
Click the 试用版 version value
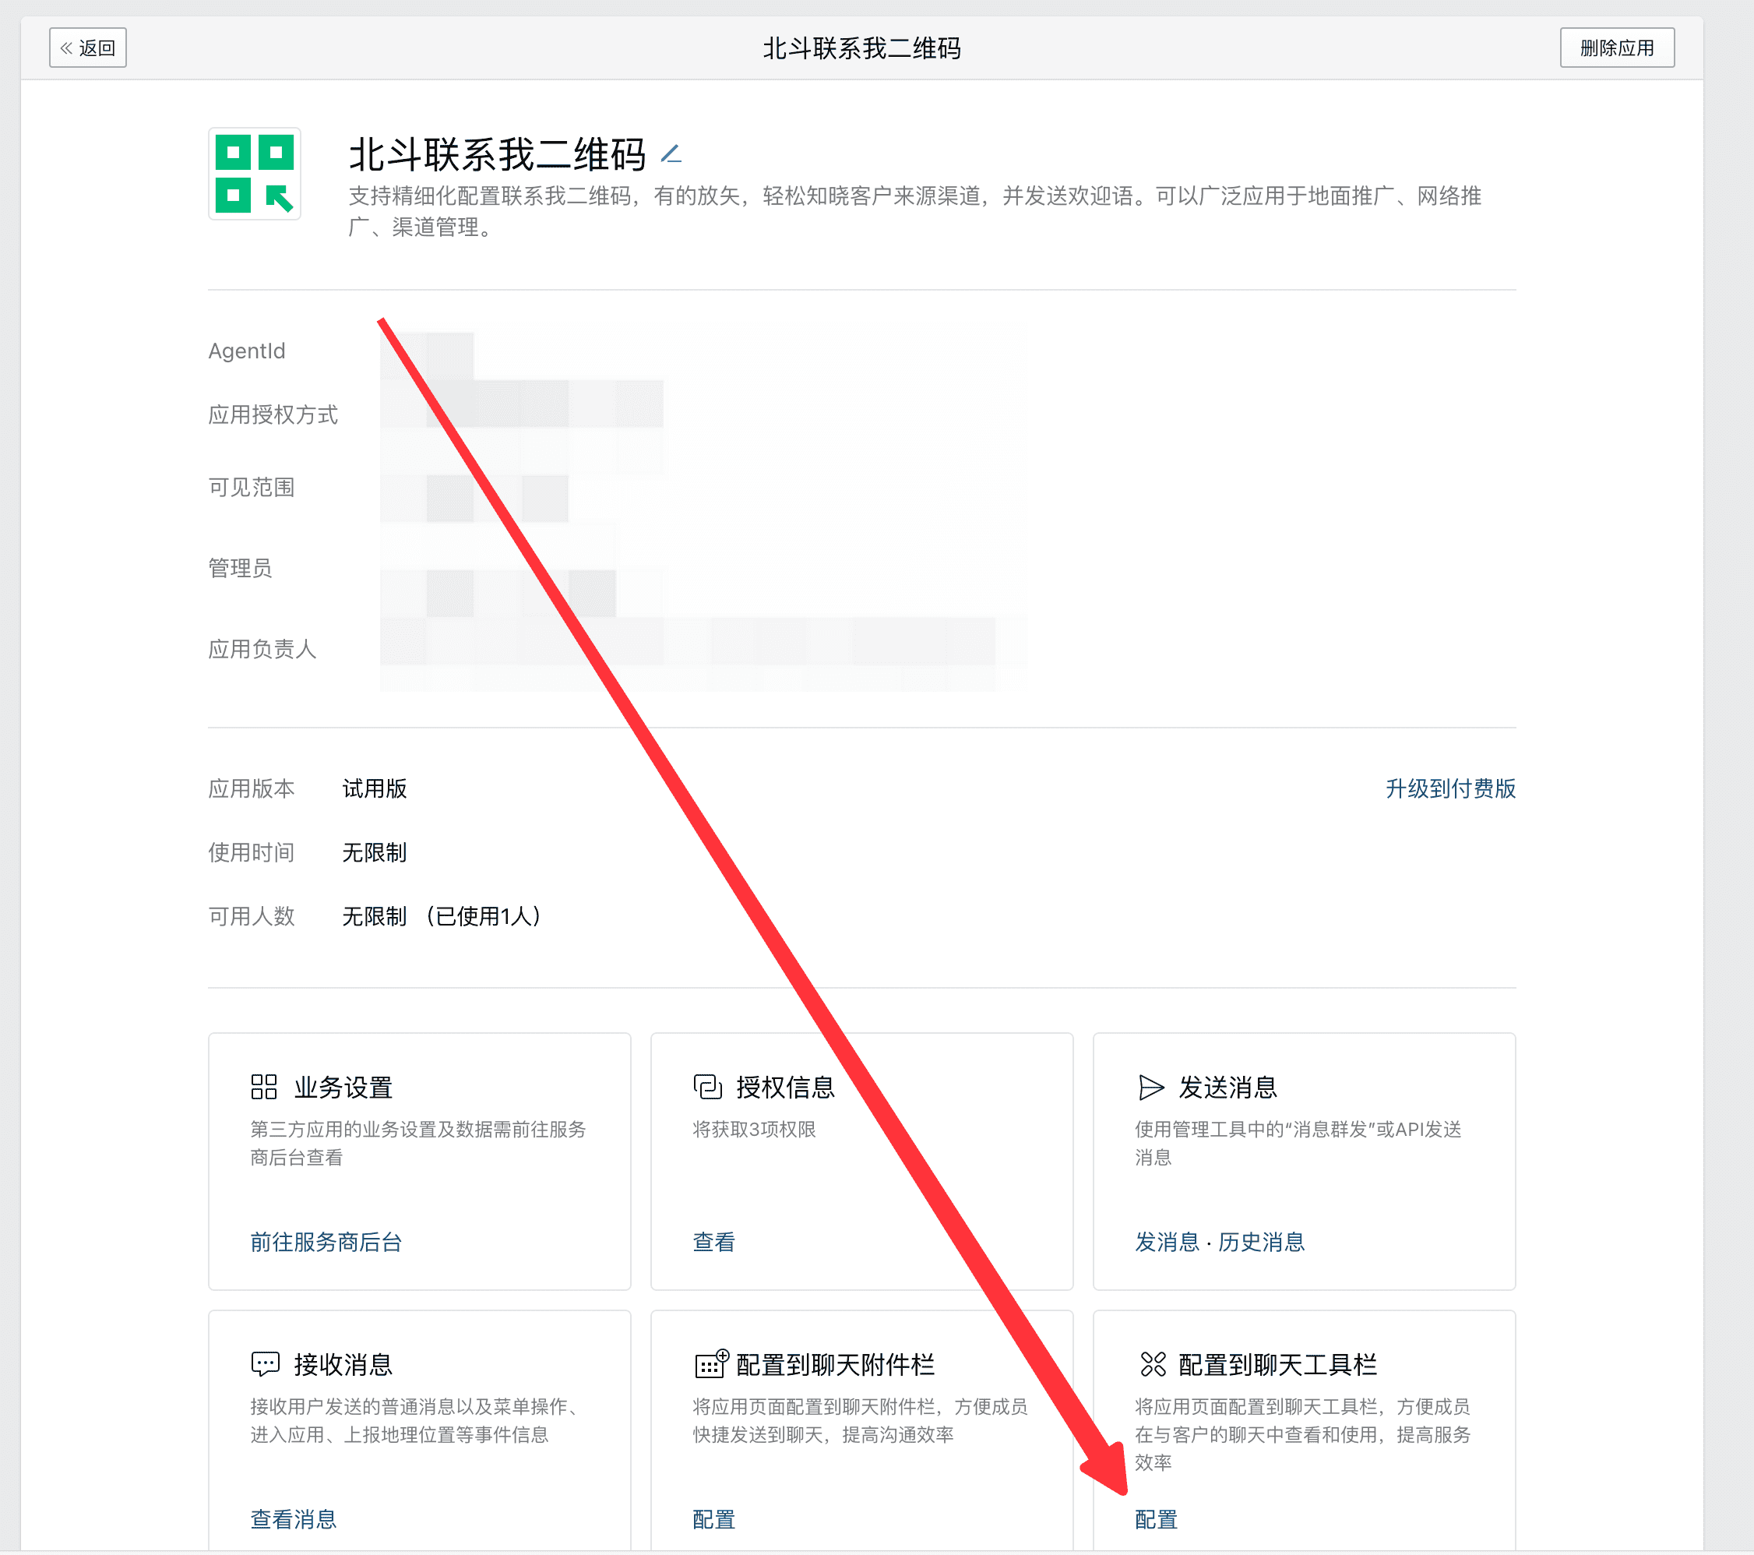(374, 788)
